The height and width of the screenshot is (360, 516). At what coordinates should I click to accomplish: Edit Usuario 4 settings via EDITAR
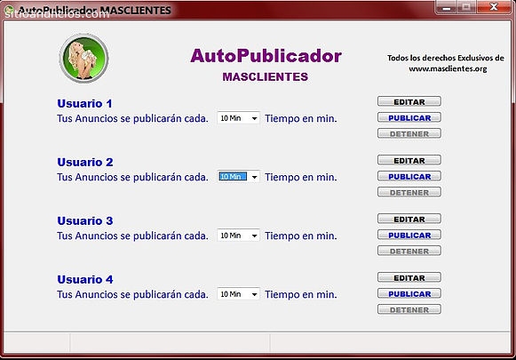[x=409, y=277]
